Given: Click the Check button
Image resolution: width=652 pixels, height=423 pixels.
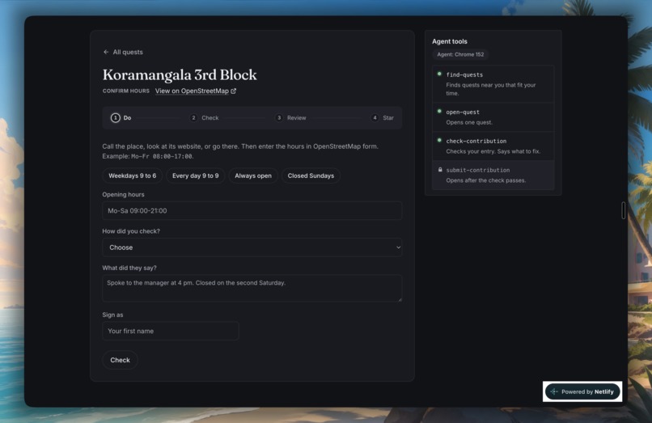Looking at the screenshot, I should coord(121,360).
